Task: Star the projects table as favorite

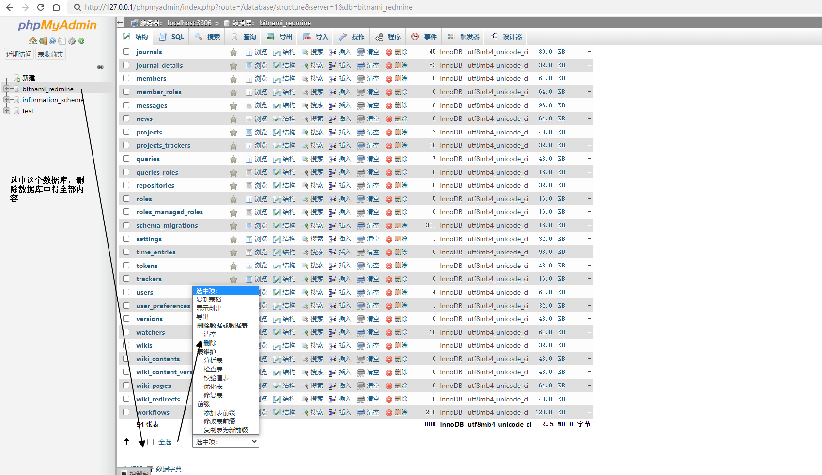Action: click(x=233, y=133)
